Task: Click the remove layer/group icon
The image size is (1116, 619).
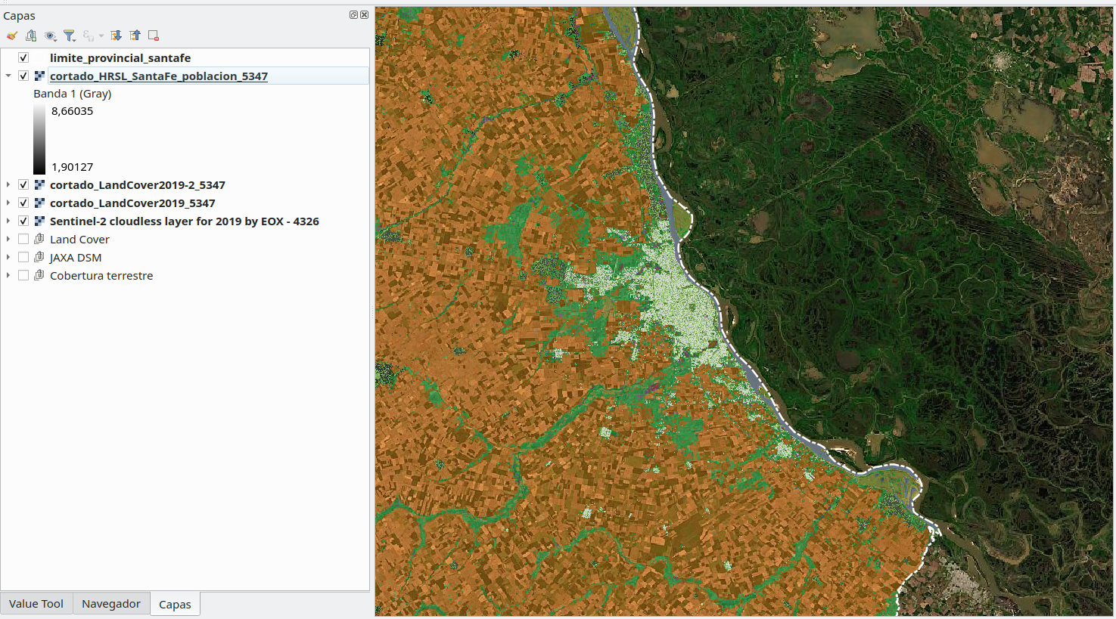Action: click(x=154, y=36)
